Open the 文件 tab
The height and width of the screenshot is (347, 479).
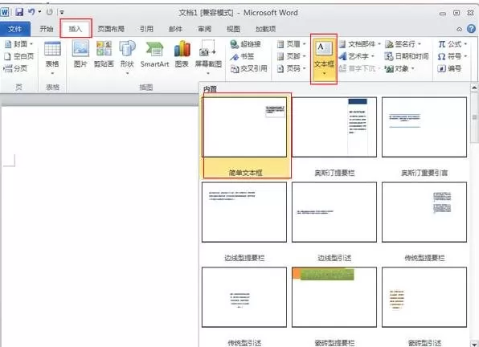click(15, 29)
